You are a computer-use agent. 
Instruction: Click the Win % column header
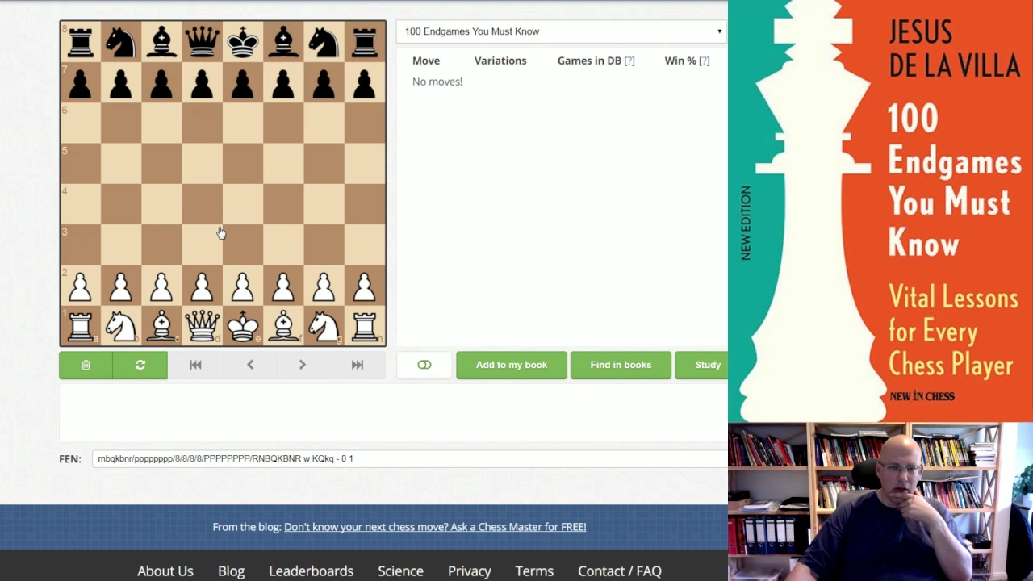click(680, 61)
